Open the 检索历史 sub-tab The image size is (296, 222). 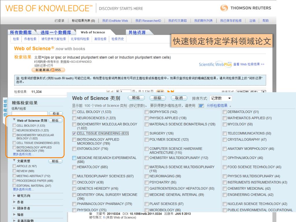(x=118, y=39)
